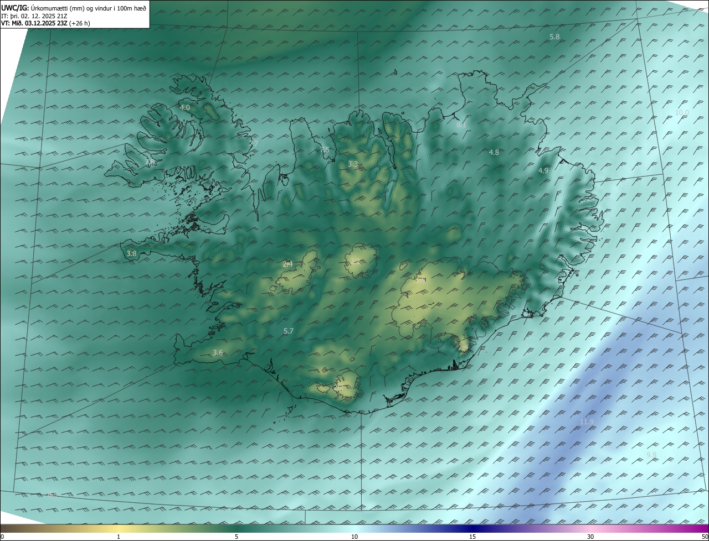Viewport: 709px width, 541px height.
Task: Click the 2.7 value on the map
Action: pyautogui.click(x=254, y=144)
